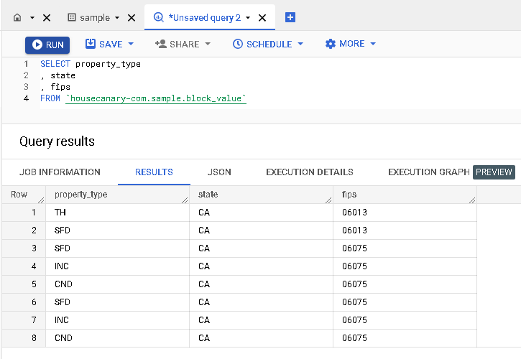Image resolution: width=521 pixels, height=359 pixels.
Task: Open the housecanary-com.sample.block_value table link
Action: coord(156,98)
